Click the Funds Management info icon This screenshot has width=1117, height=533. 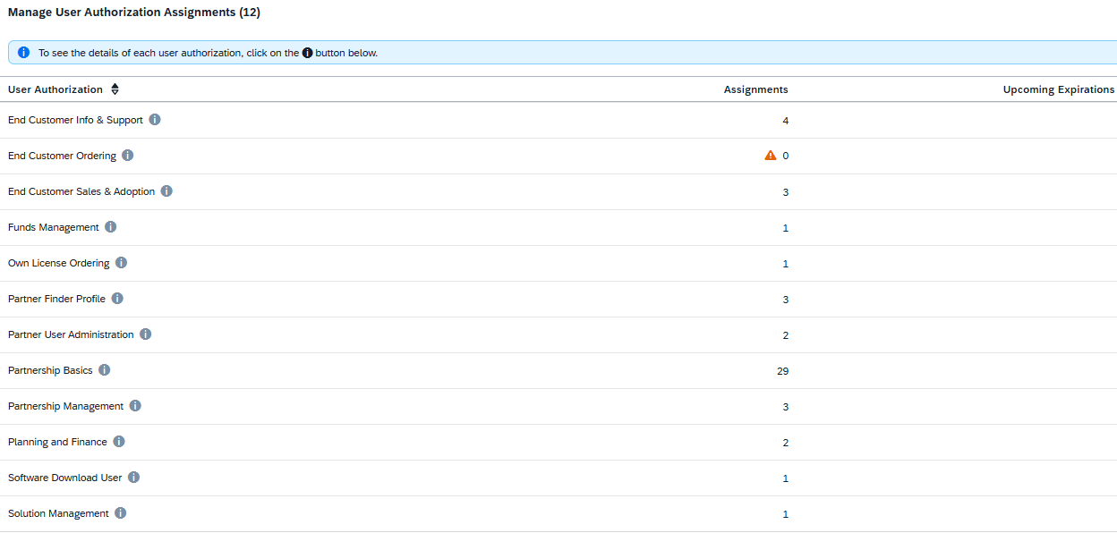coord(111,227)
